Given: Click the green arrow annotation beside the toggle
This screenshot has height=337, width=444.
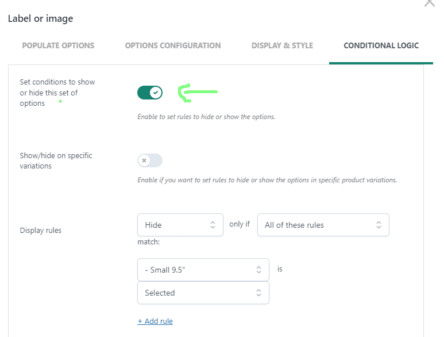Looking at the screenshot, I should click(x=198, y=93).
